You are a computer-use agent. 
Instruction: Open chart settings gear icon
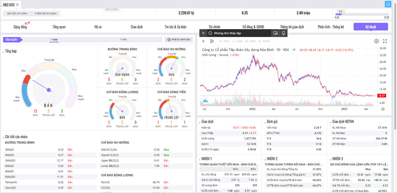click(x=376, y=41)
